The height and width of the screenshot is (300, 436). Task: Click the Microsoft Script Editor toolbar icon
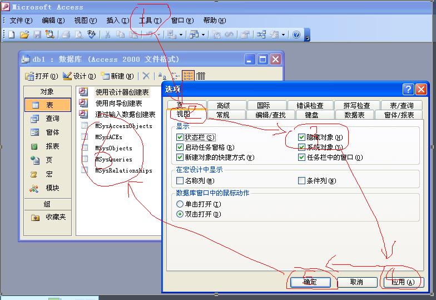tap(229, 35)
